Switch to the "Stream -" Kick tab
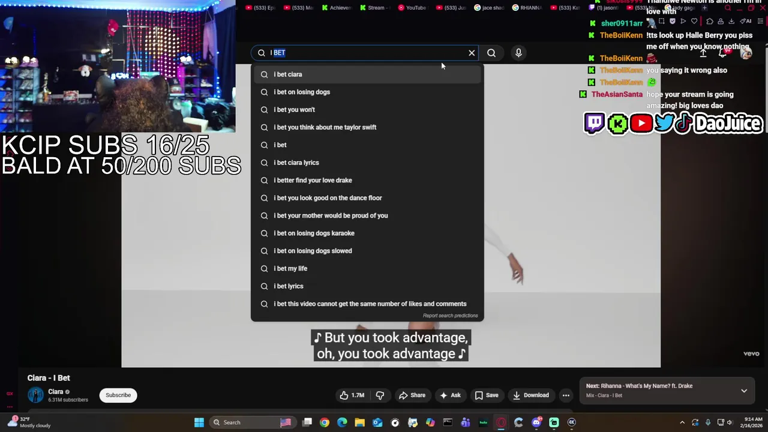The height and width of the screenshot is (432, 768). (376, 8)
